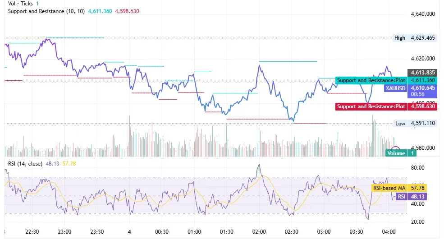Click the 4,580.000 price axis label

(x=423, y=148)
